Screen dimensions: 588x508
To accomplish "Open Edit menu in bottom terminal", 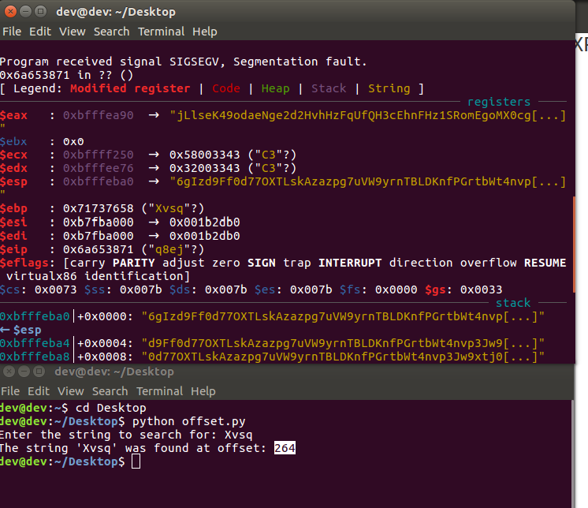I will pos(39,391).
